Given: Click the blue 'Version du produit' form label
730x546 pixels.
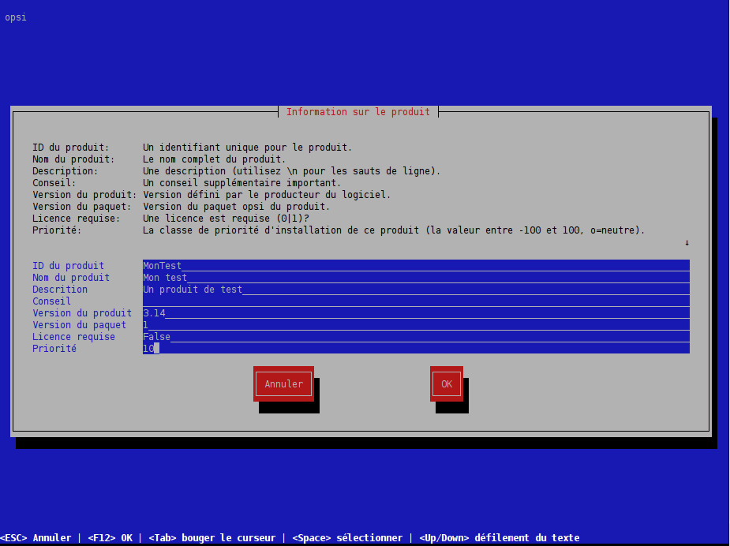Looking at the screenshot, I should pos(82,312).
